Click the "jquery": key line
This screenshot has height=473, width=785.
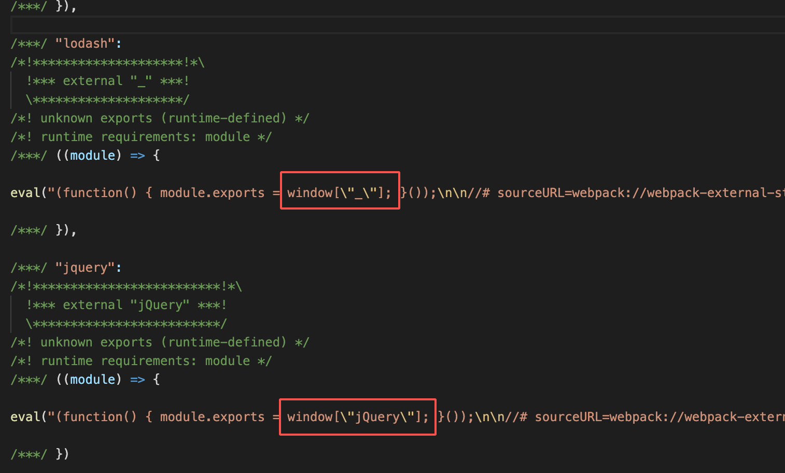click(x=66, y=268)
